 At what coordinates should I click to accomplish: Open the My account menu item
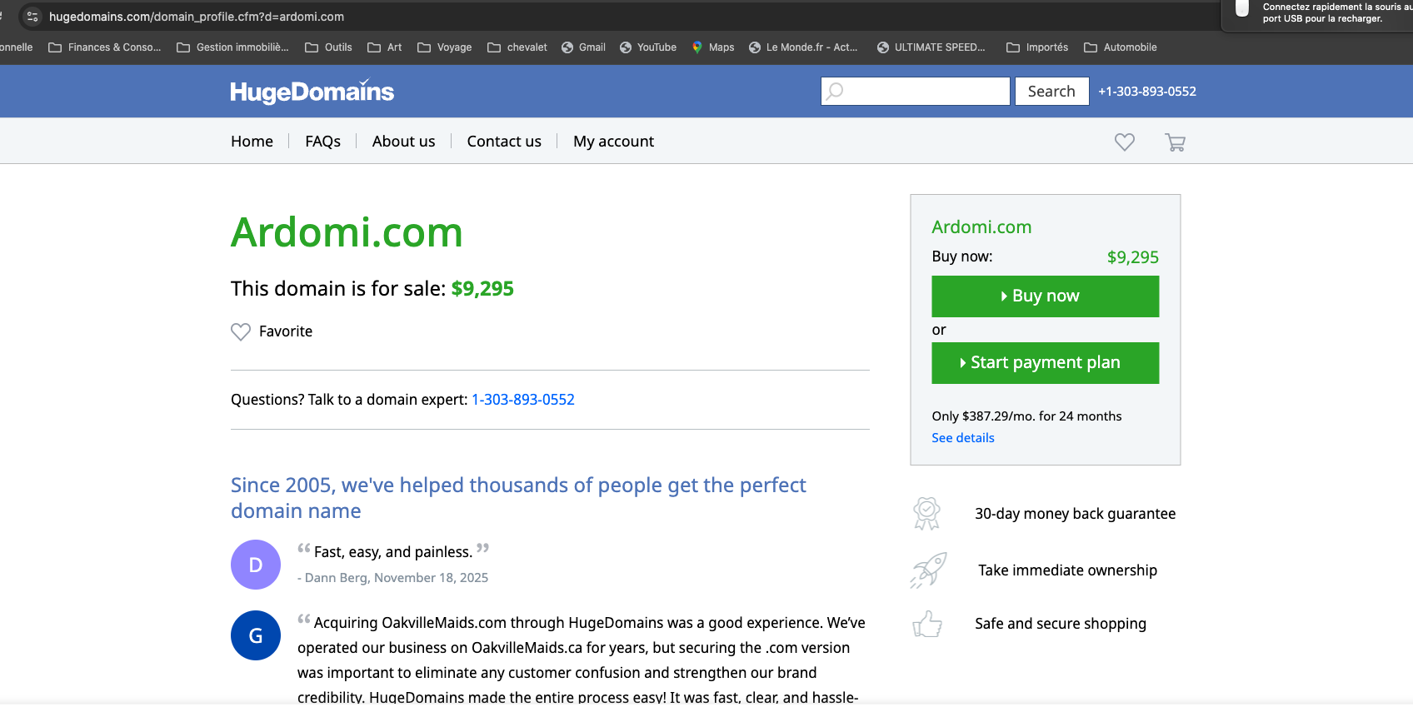[x=613, y=142]
